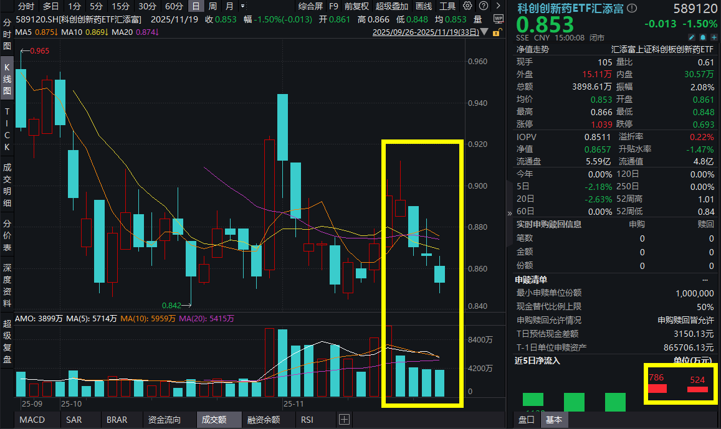This screenshot has height=429, width=721.
Task: Click the price alert bell icon
Action: pos(703,37)
